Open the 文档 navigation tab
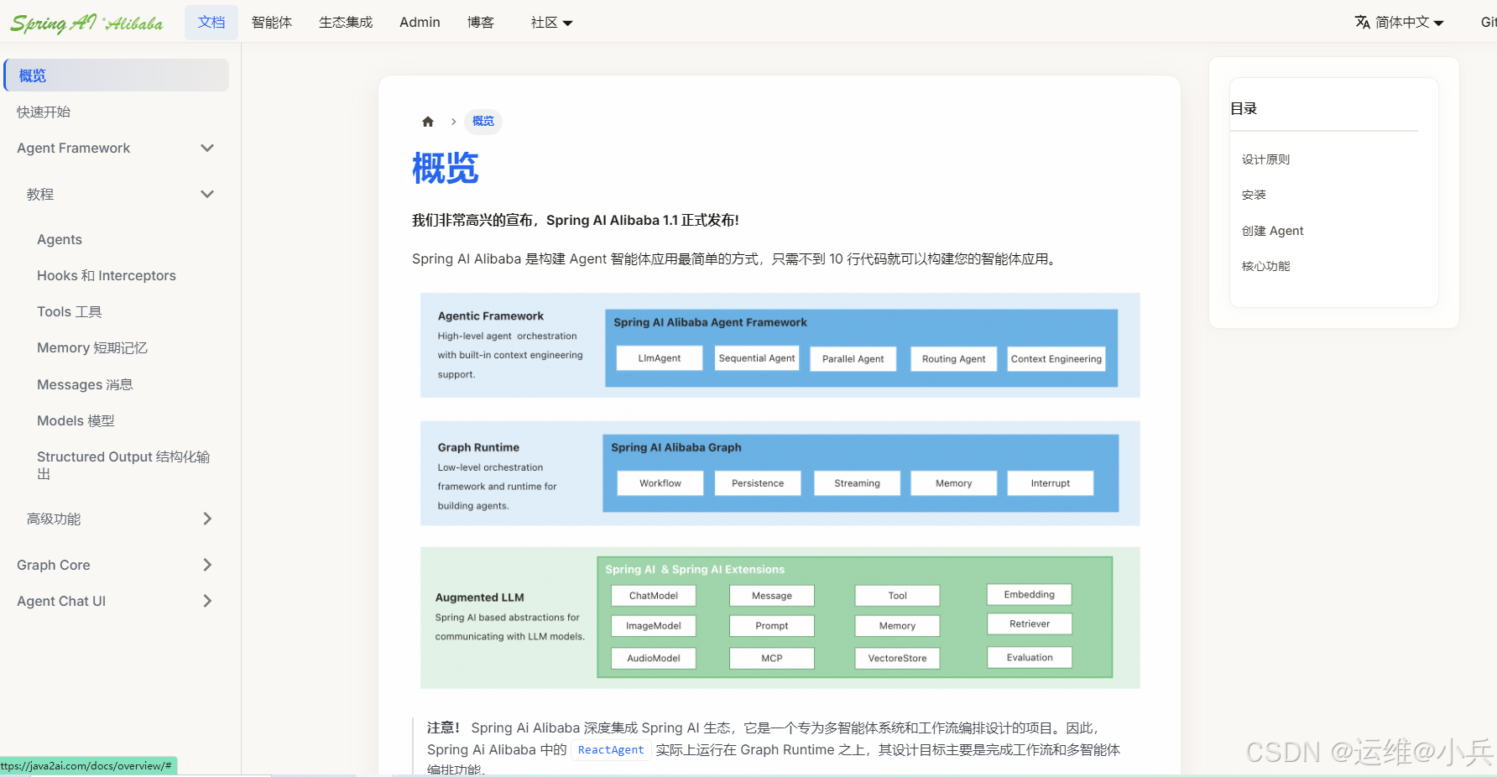The width and height of the screenshot is (1497, 777). pyautogui.click(x=211, y=23)
